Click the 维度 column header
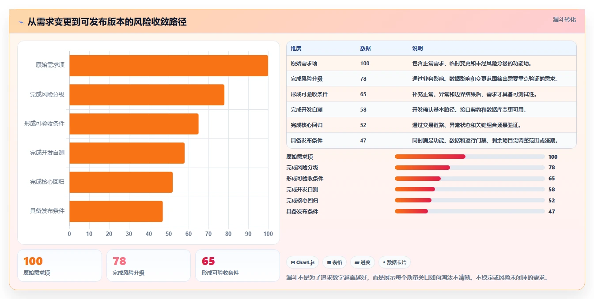The width and height of the screenshot is (594, 299). 296,49
